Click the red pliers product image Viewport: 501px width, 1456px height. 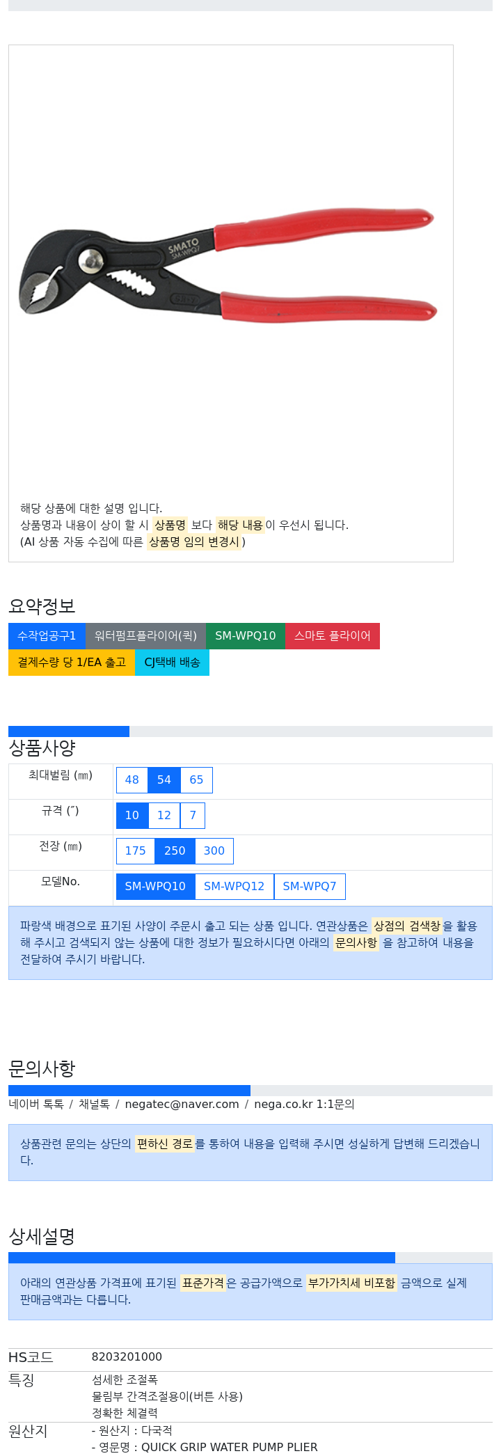click(x=228, y=266)
